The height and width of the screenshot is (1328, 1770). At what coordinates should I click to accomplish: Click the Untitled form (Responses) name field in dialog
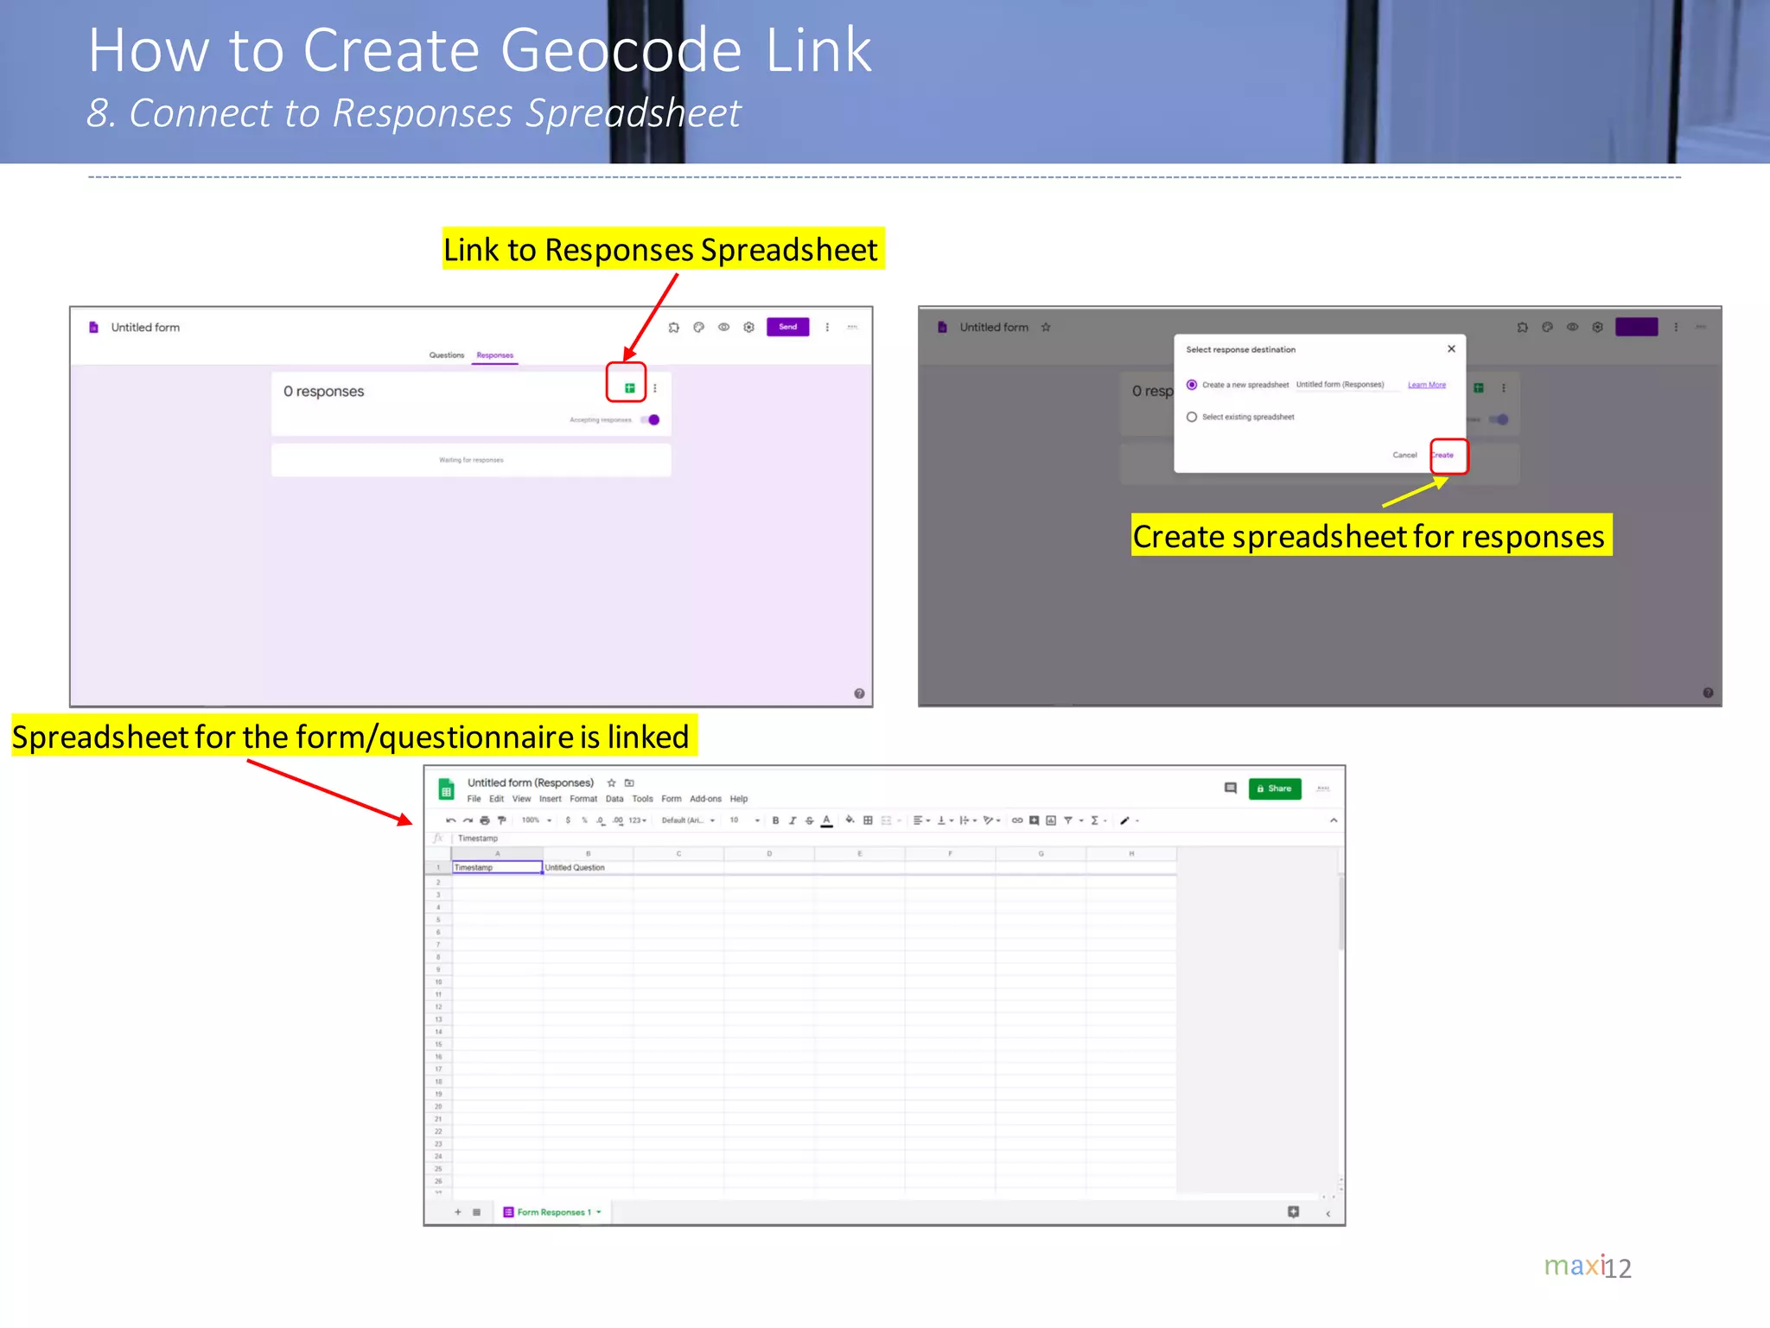click(x=1347, y=385)
